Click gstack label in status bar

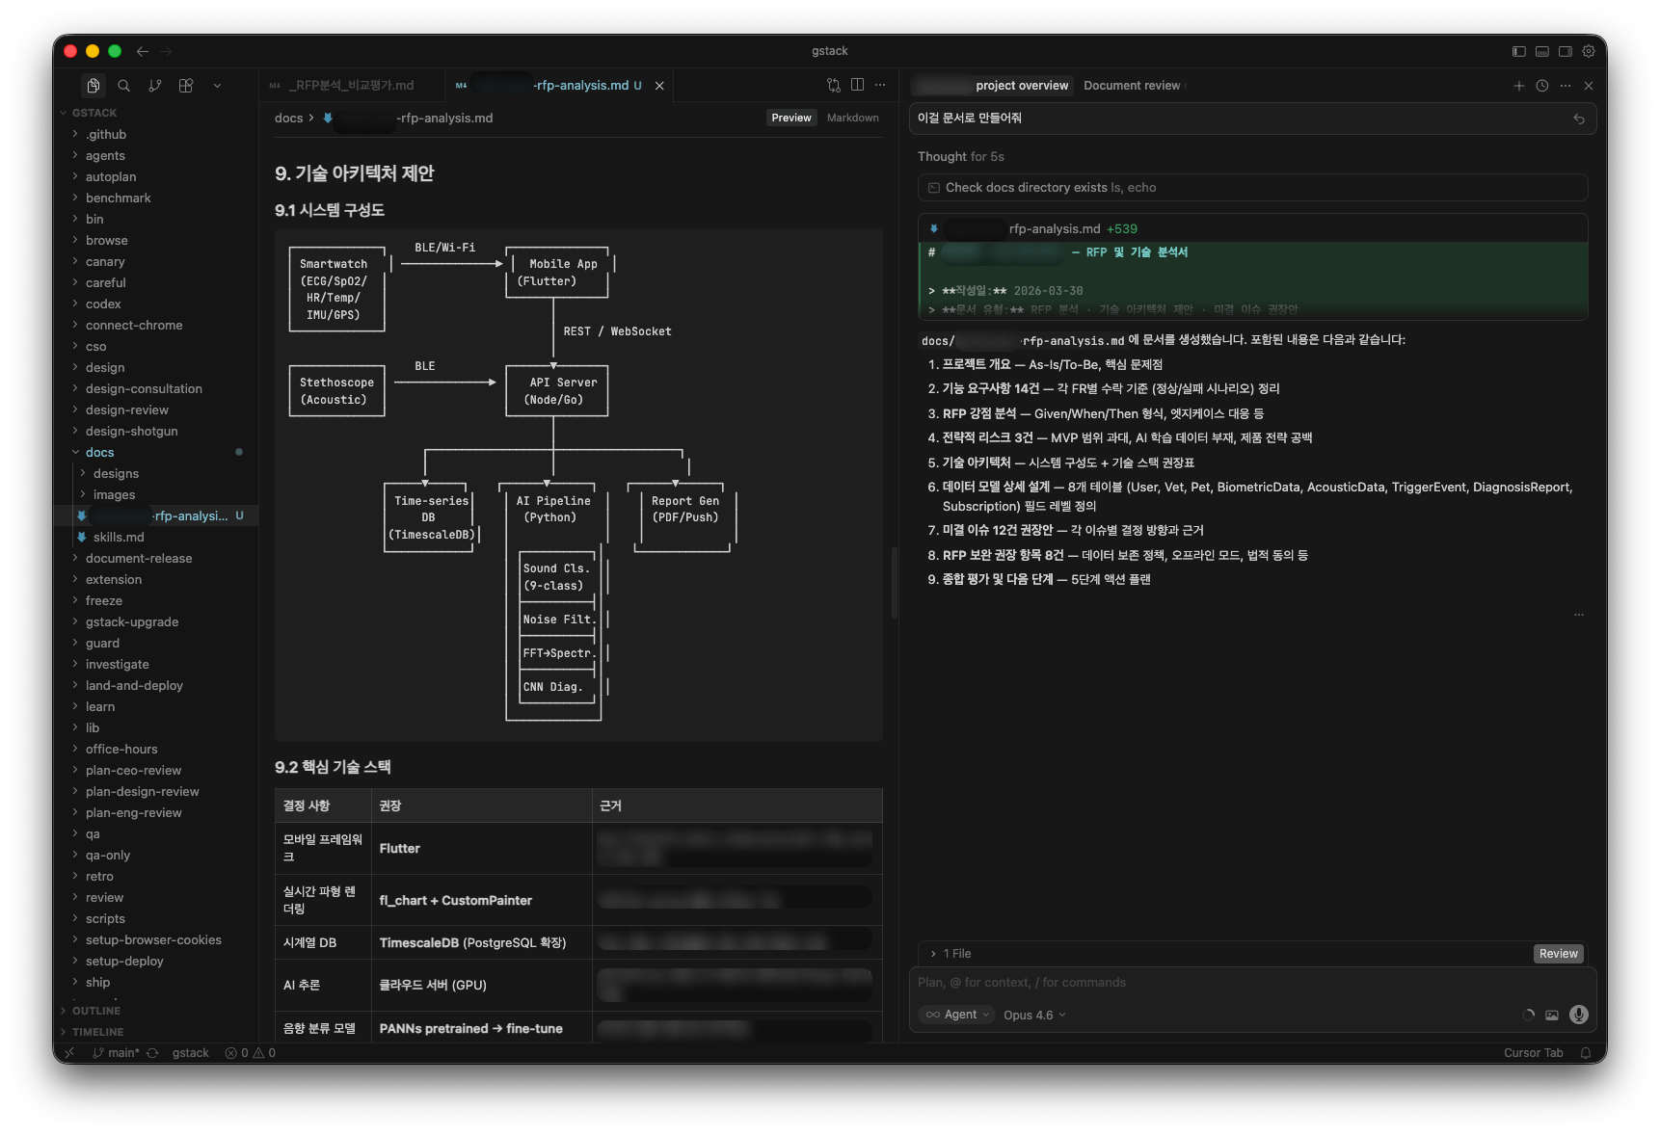pyautogui.click(x=190, y=1053)
